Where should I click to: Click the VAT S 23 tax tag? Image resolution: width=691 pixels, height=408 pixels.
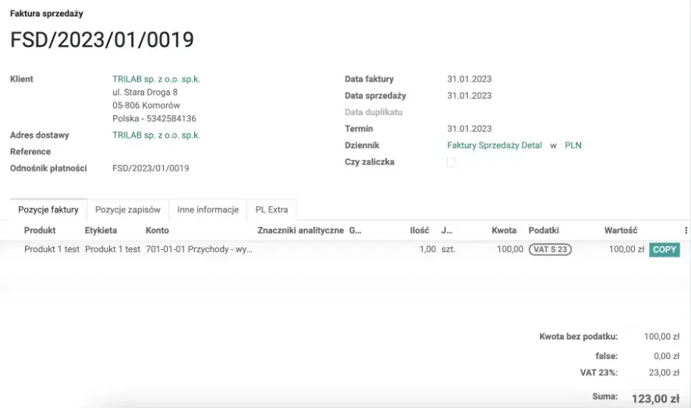coord(550,250)
